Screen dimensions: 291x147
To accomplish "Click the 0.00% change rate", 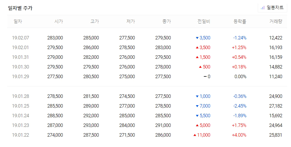I will pos(240,76).
